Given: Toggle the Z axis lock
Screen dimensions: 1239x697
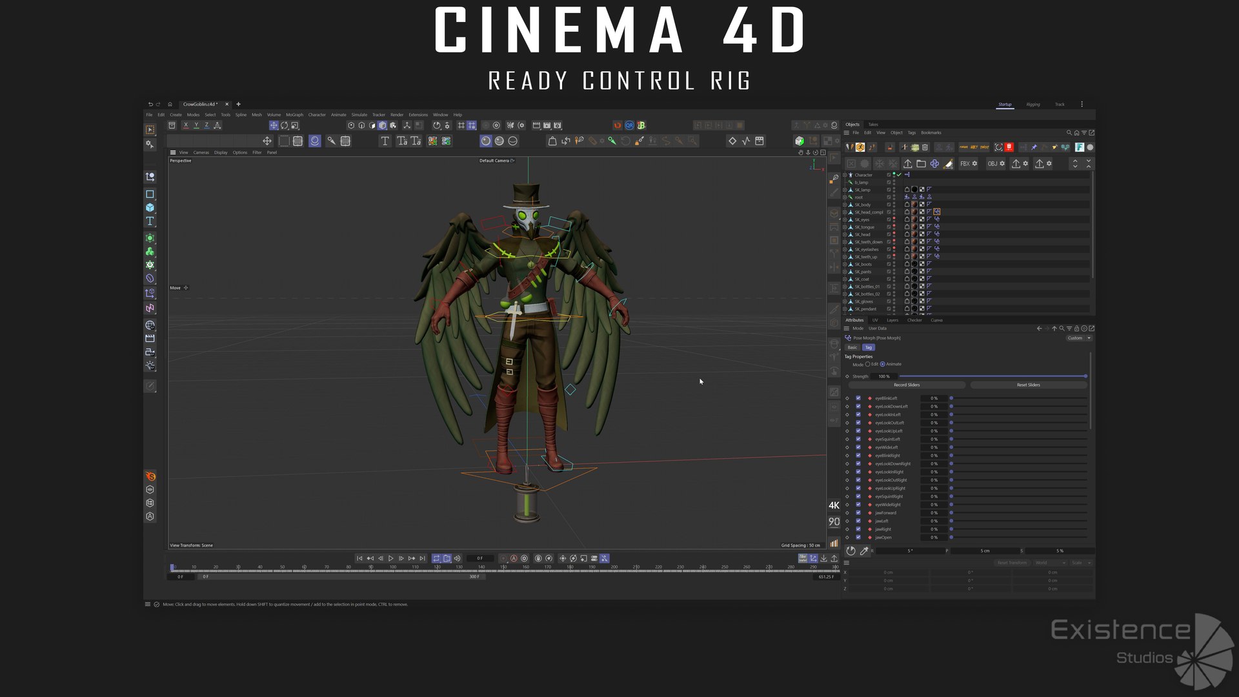Looking at the screenshot, I should click(x=206, y=125).
